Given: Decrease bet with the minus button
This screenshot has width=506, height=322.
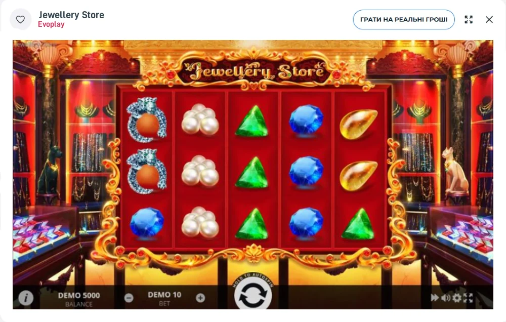Looking at the screenshot, I should click(x=129, y=298).
